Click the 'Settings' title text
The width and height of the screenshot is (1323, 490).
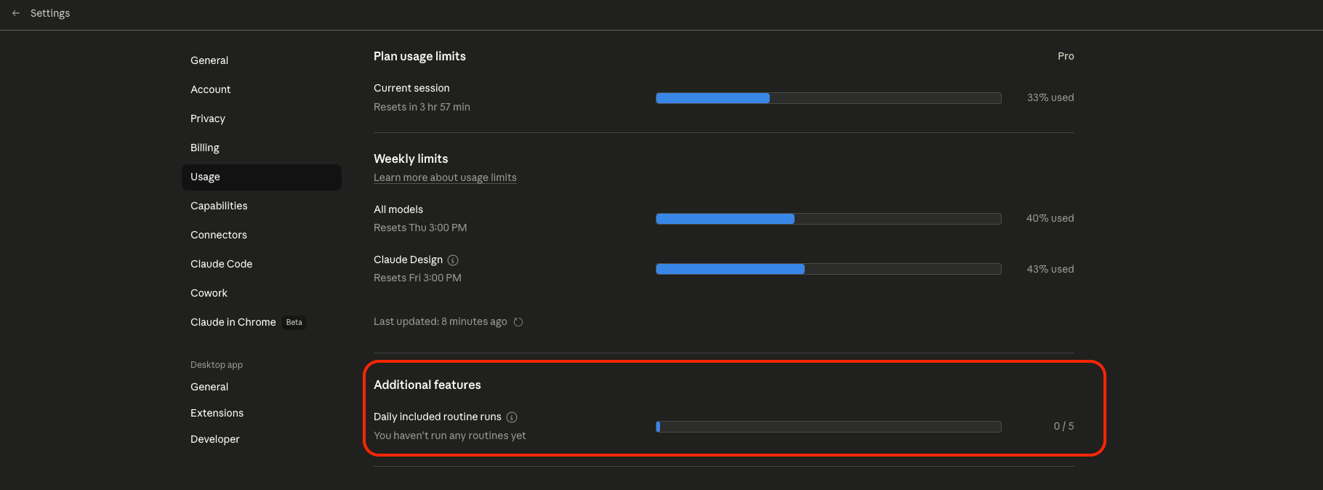pos(50,13)
